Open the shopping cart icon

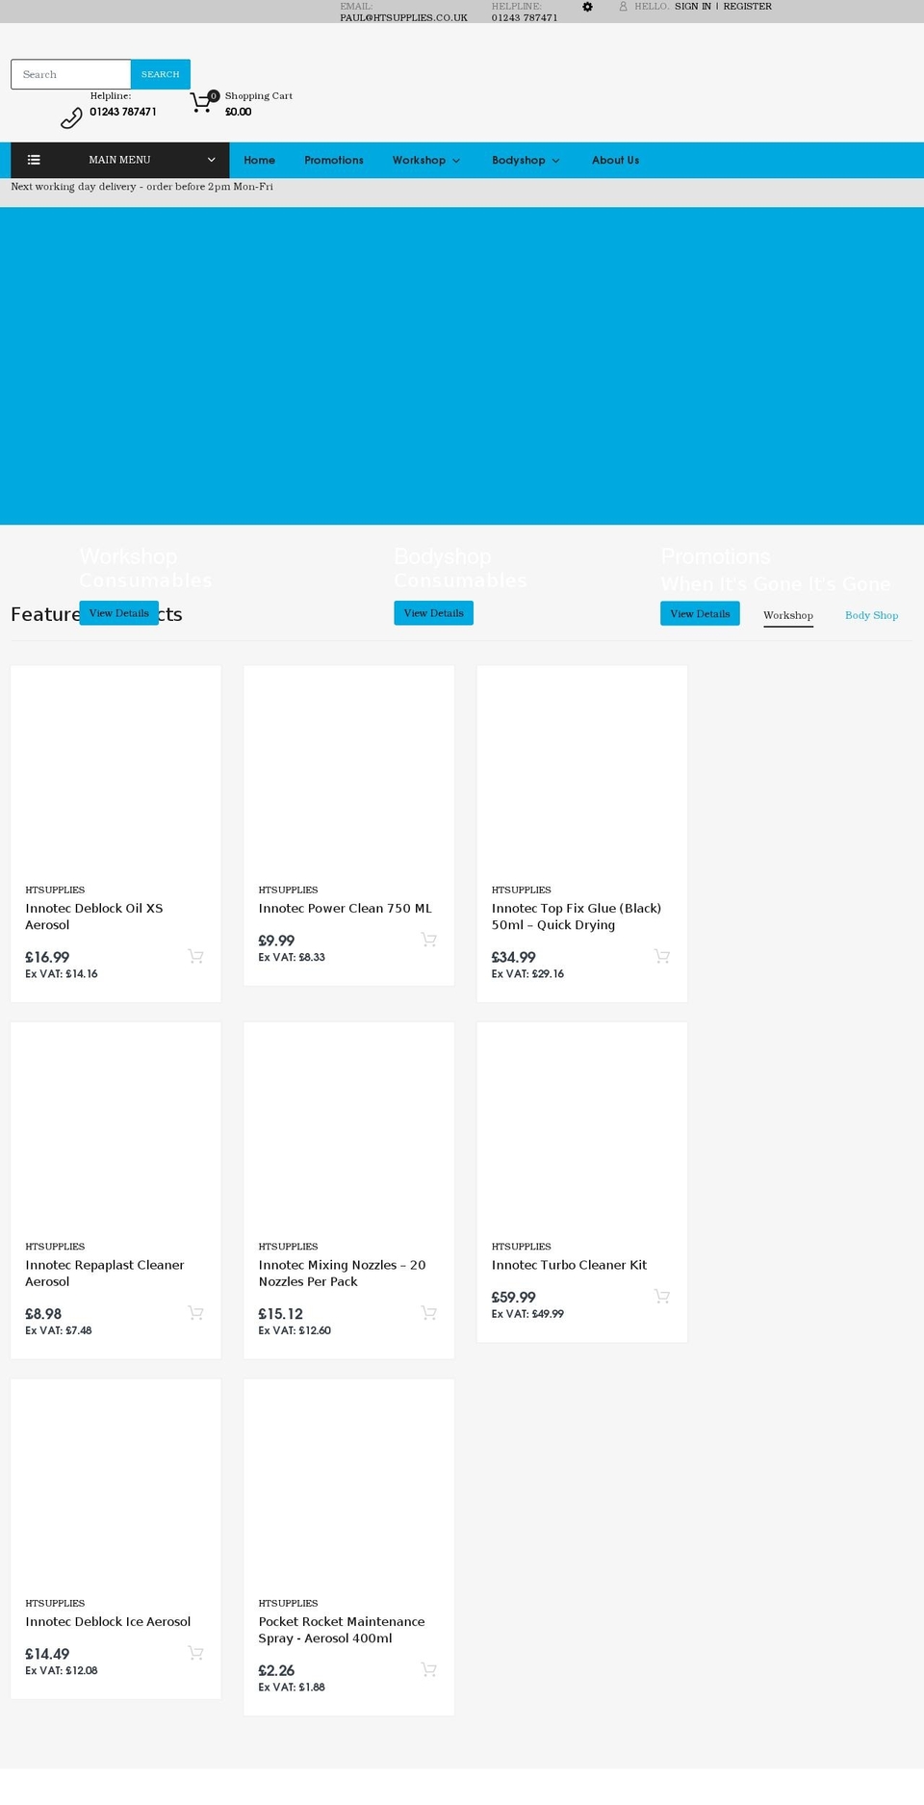click(x=200, y=103)
